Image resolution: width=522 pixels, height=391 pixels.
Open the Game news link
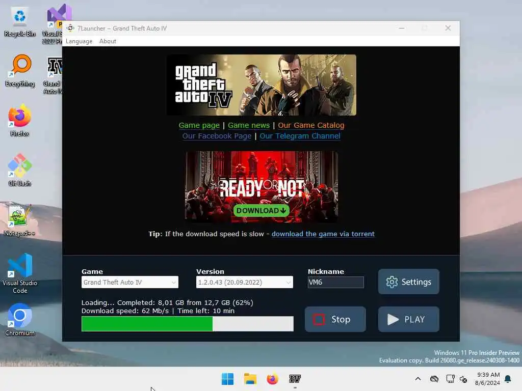[249, 125]
